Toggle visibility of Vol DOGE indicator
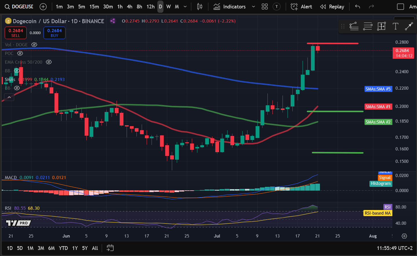The image size is (417, 256). (x=34, y=45)
